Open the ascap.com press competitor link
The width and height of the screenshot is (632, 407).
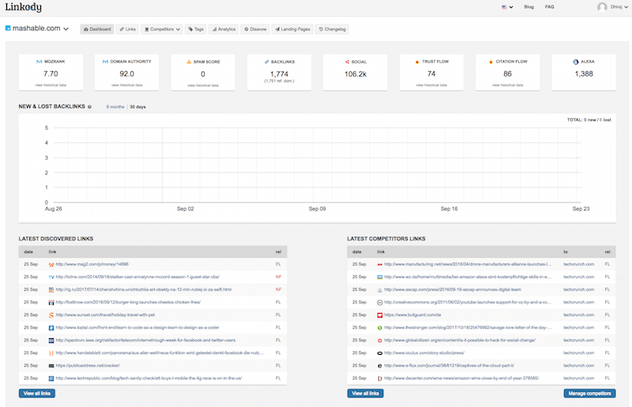point(453,289)
